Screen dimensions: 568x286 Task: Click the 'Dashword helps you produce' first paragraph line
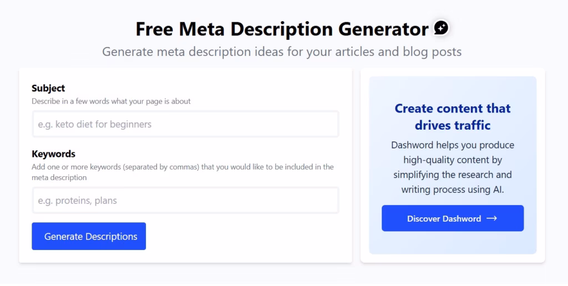click(x=453, y=145)
